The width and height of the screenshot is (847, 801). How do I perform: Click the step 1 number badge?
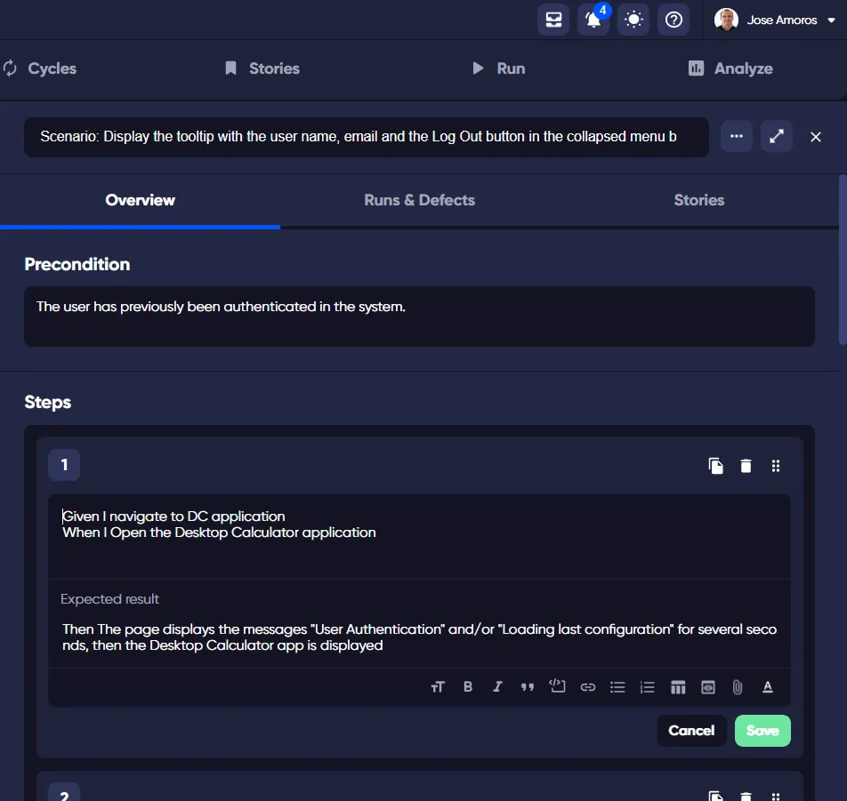64,465
